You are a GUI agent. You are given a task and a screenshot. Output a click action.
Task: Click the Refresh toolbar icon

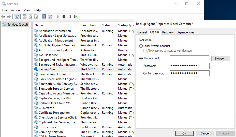click(x=31, y=16)
